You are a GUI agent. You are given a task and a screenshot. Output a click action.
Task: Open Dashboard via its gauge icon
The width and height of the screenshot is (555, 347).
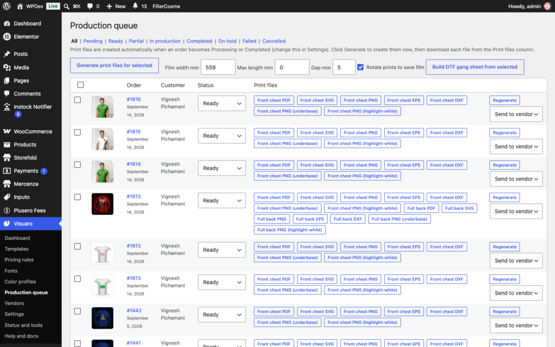(x=7, y=23)
